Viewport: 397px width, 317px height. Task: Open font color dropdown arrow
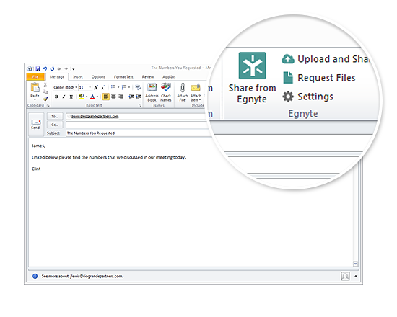tap(97, 97)
